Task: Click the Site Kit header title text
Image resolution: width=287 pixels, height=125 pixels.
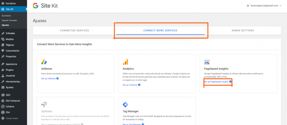Action: coord(49,6)
